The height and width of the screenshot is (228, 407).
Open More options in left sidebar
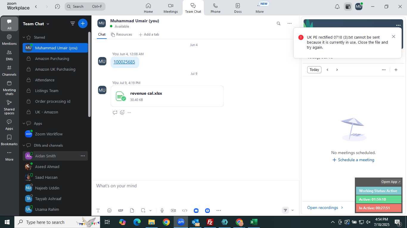pyautogui.click(x=9, y=156)
